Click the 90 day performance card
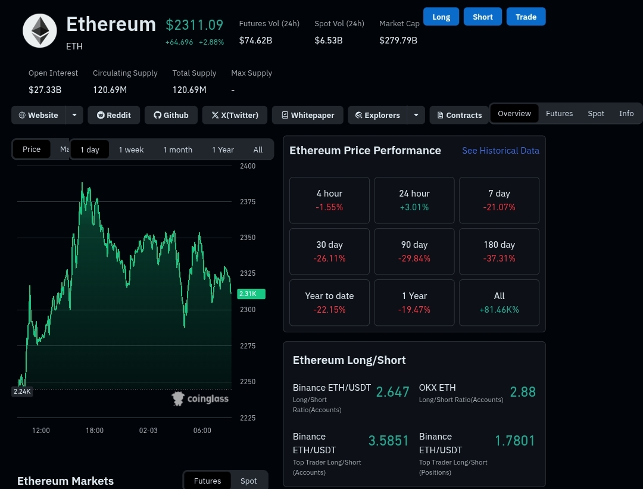 [414, 251]
